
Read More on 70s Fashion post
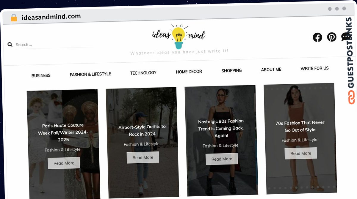301,153
